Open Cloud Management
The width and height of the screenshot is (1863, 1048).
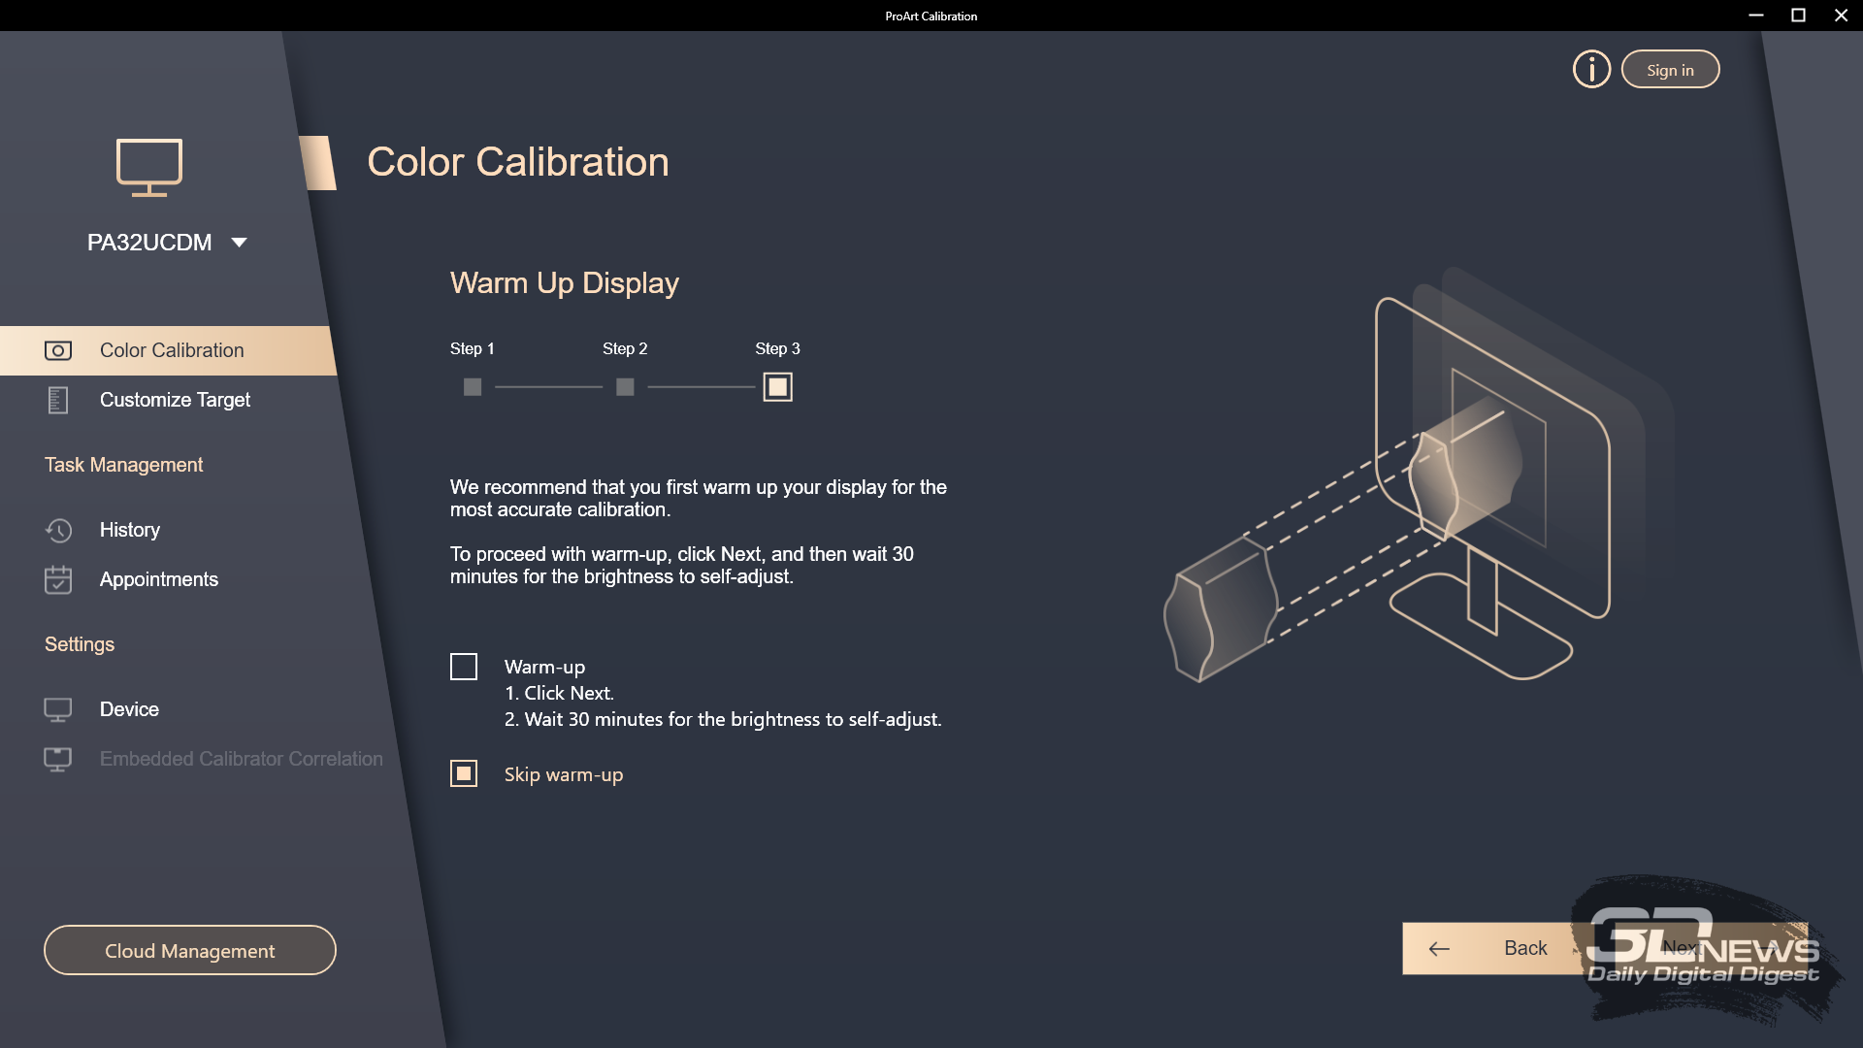(190, 951)
